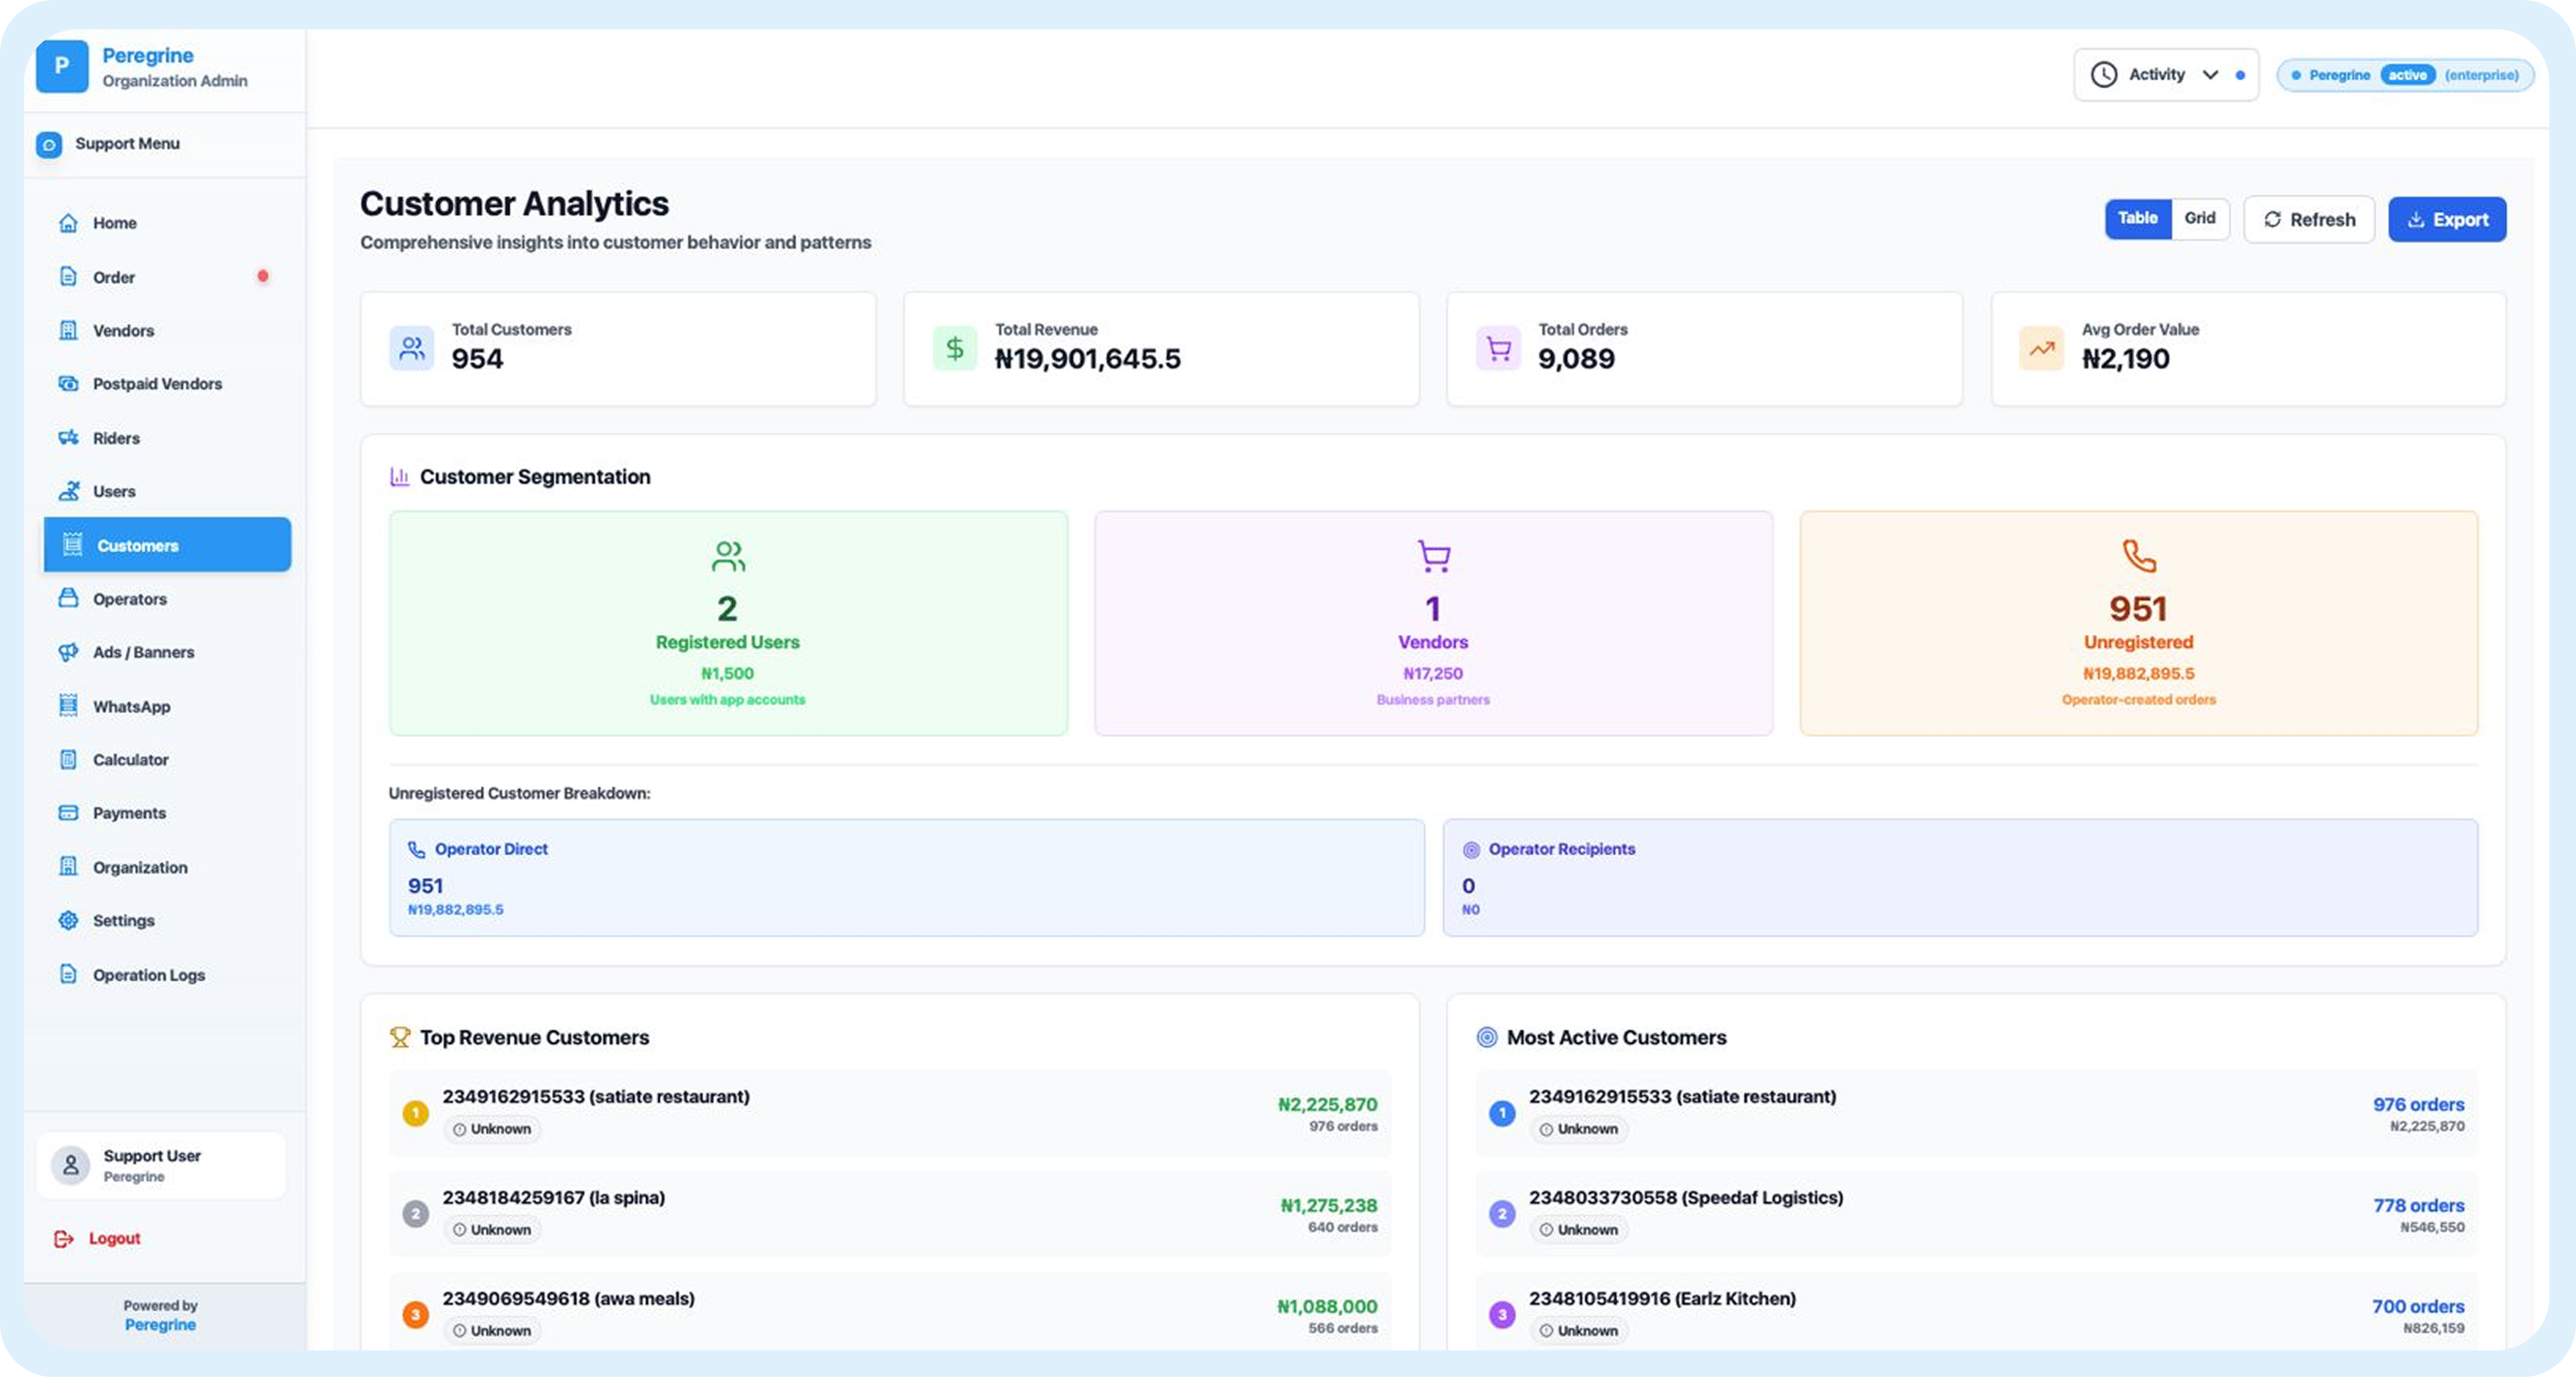Select the WhatsApp sidebar icon
Screen dimensions: 2576x1377
point(67,706)
